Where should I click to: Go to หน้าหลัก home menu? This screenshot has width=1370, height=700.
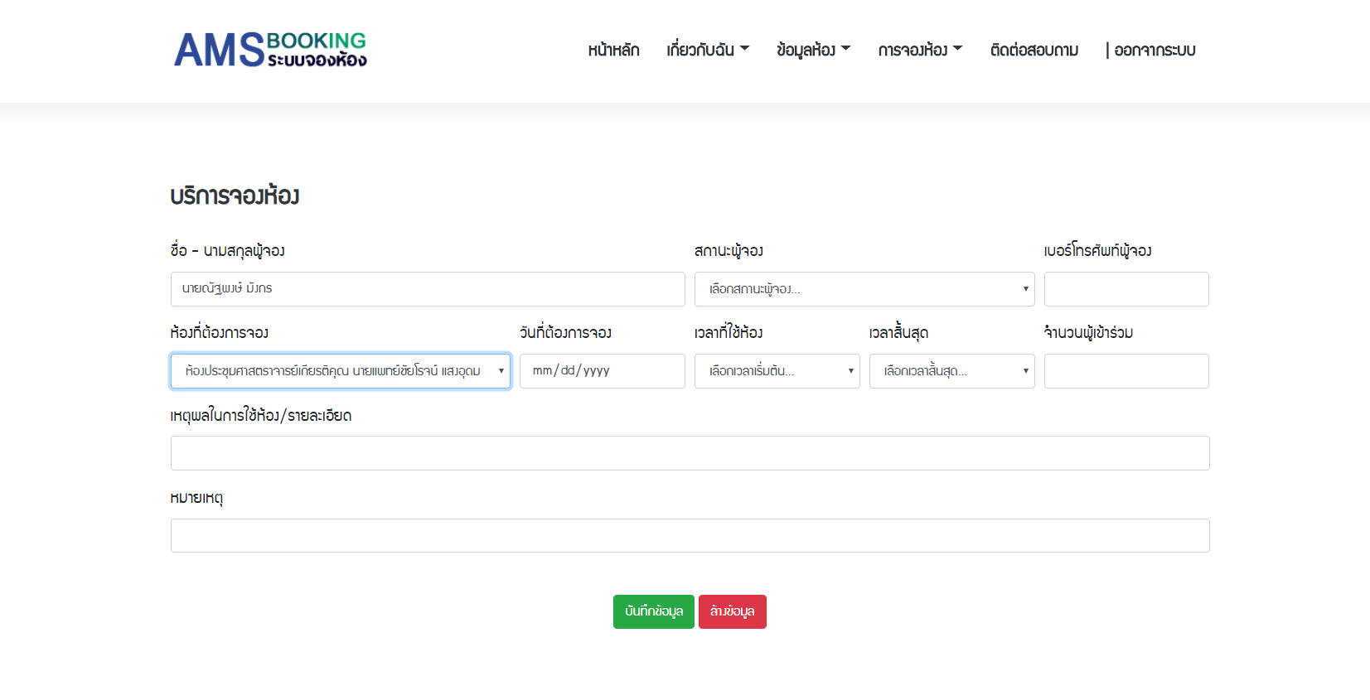point(613,50)
